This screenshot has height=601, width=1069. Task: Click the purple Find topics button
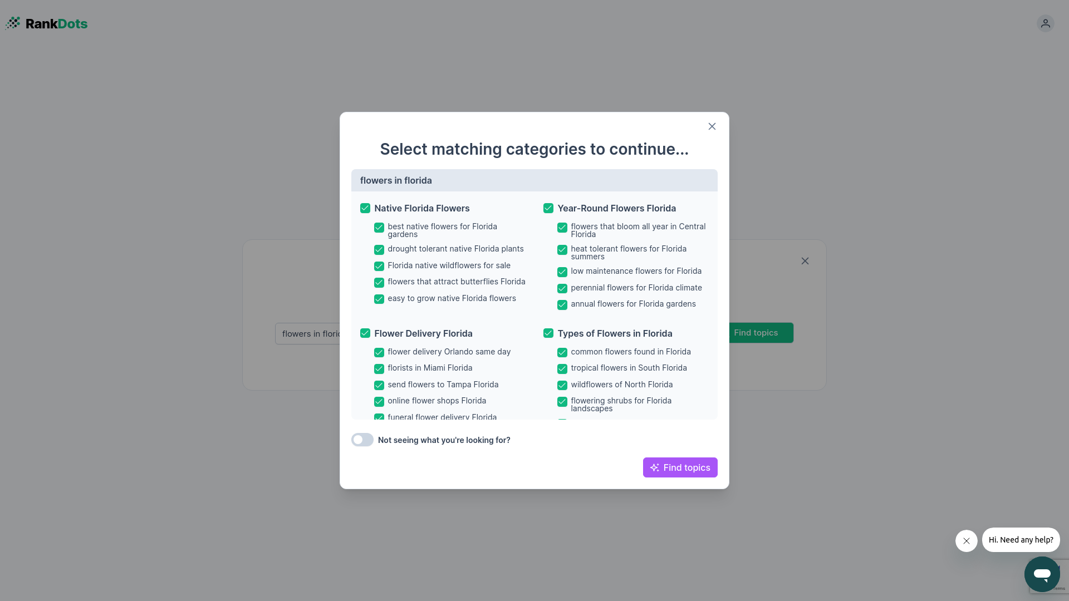coord(680,467)
